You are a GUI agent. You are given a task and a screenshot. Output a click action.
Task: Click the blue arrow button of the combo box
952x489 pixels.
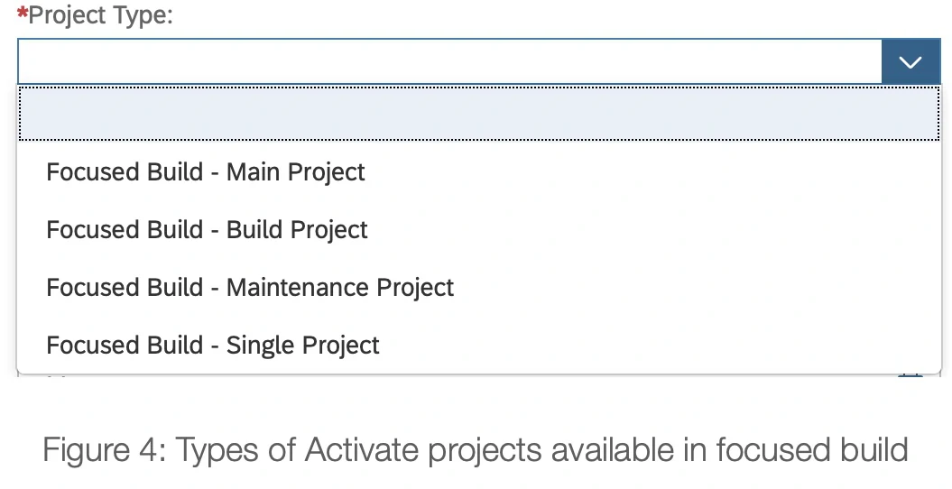pyautogui.click(x=910, y=62)
